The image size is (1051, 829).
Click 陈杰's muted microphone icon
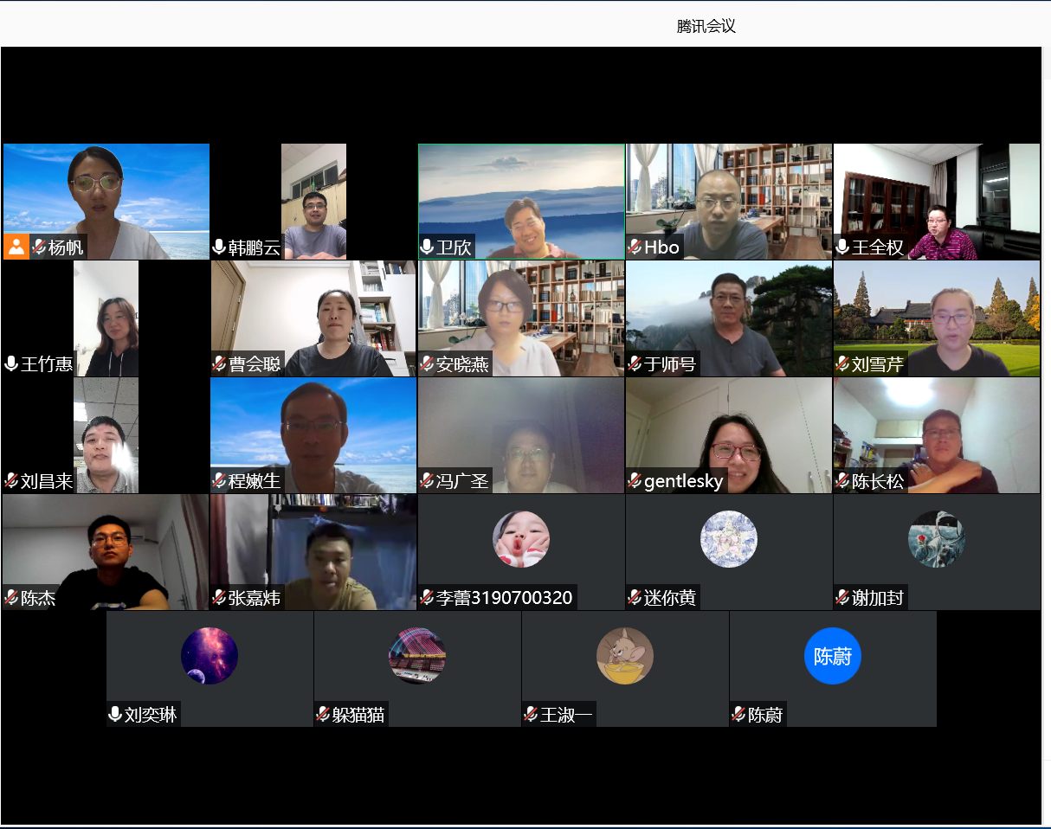click(11, 598)
